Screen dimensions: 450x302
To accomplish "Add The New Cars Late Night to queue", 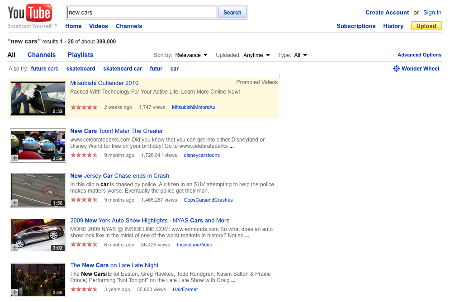I will tap(14, 292).
